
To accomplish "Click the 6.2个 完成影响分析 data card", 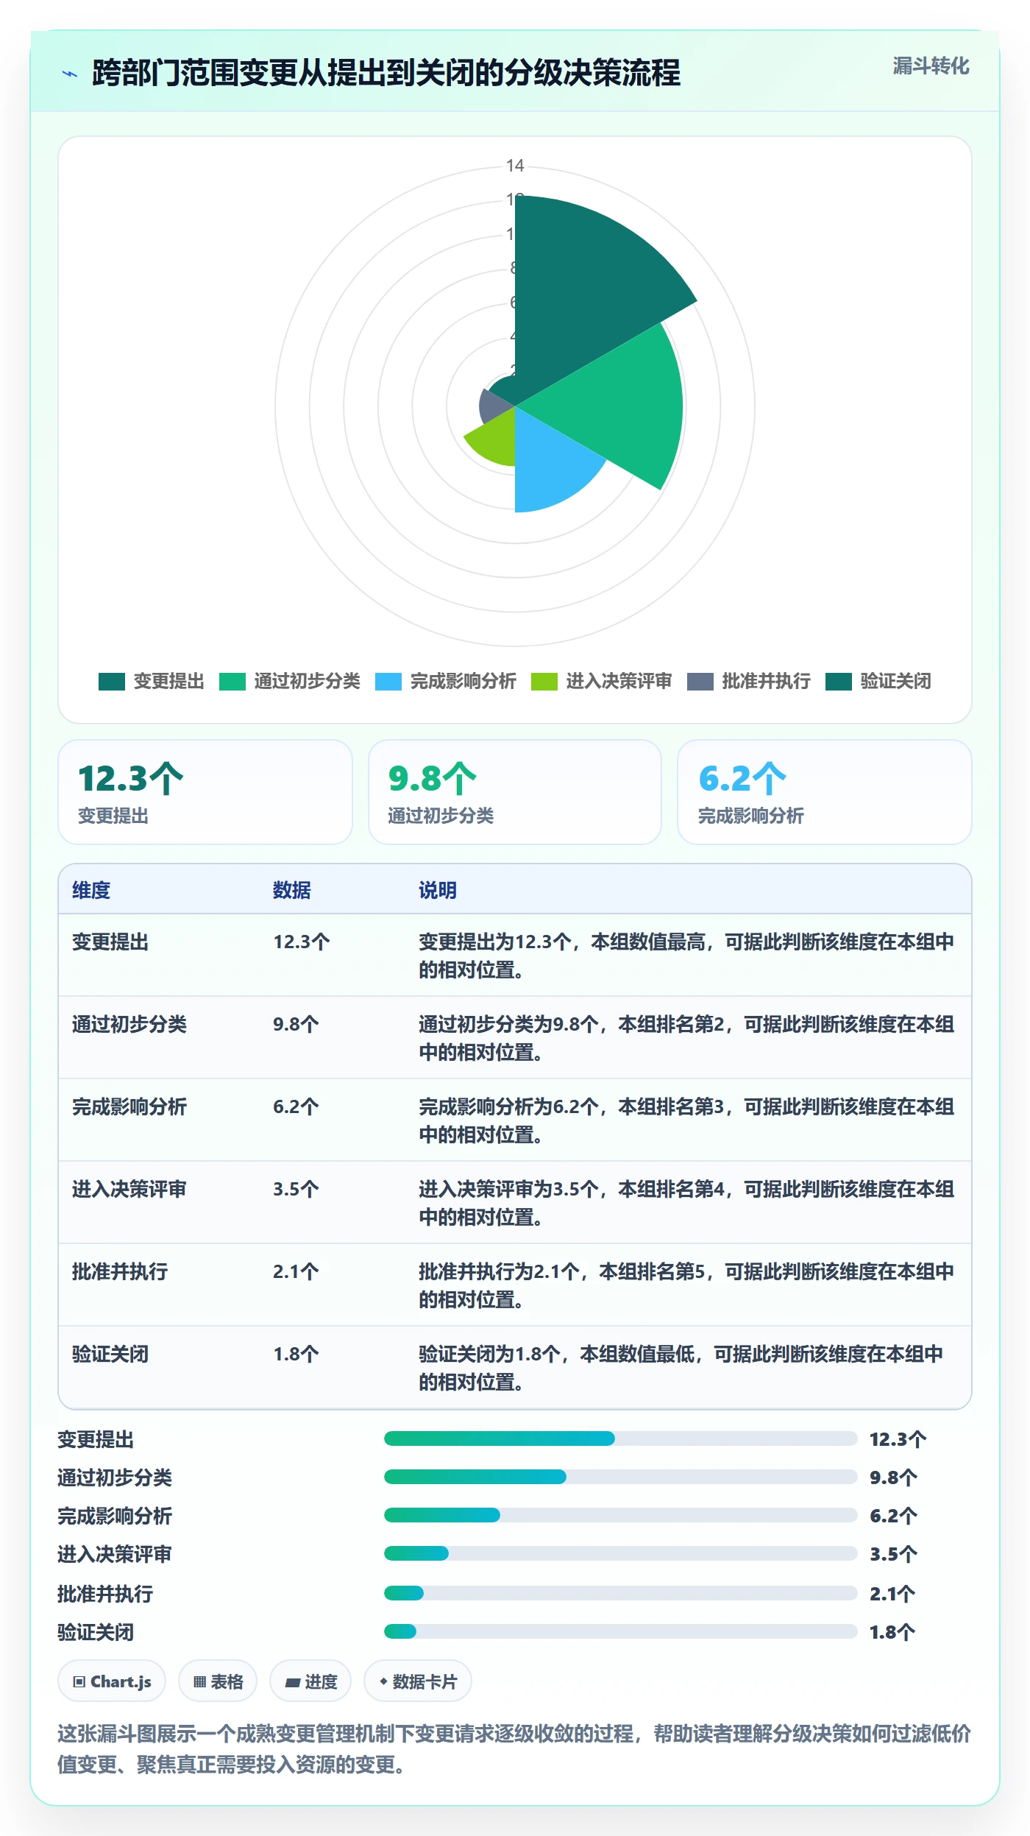I will pos(825,792).
